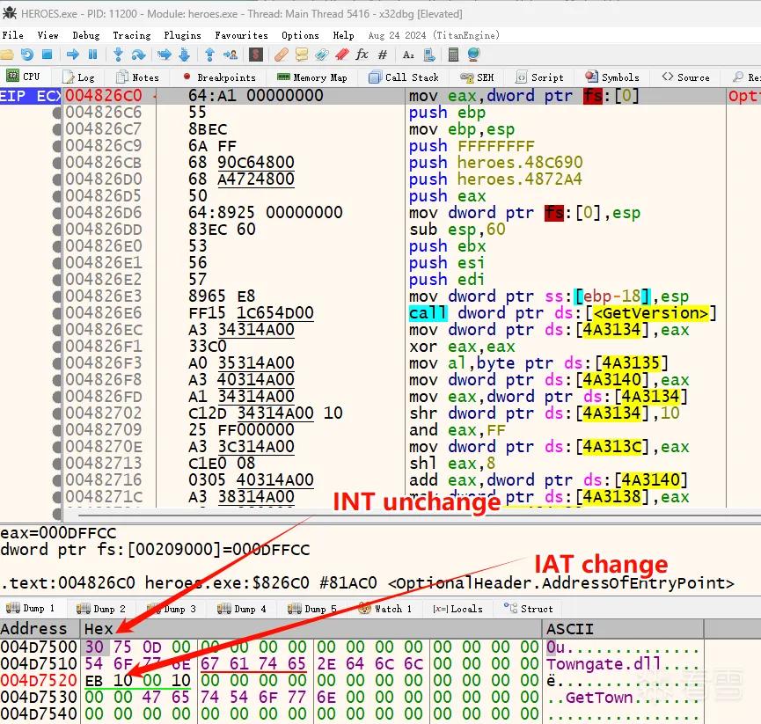
Task: Click the Step Over toolbar icon
Action: tap(138, 55)
